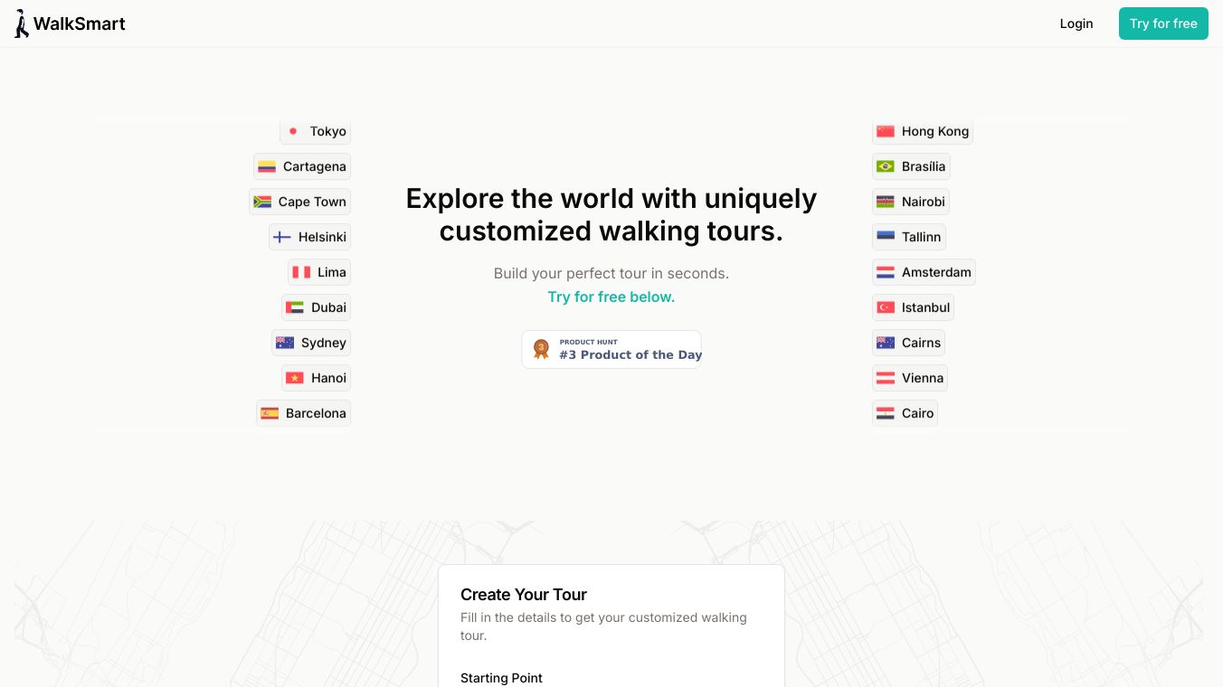This screenshot has height=687, width=1223.
Task: Click the Starting Point field label
Action: coord(501,678)
